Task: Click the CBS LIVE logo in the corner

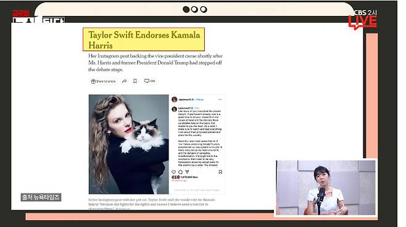Action: pos(363,19)
